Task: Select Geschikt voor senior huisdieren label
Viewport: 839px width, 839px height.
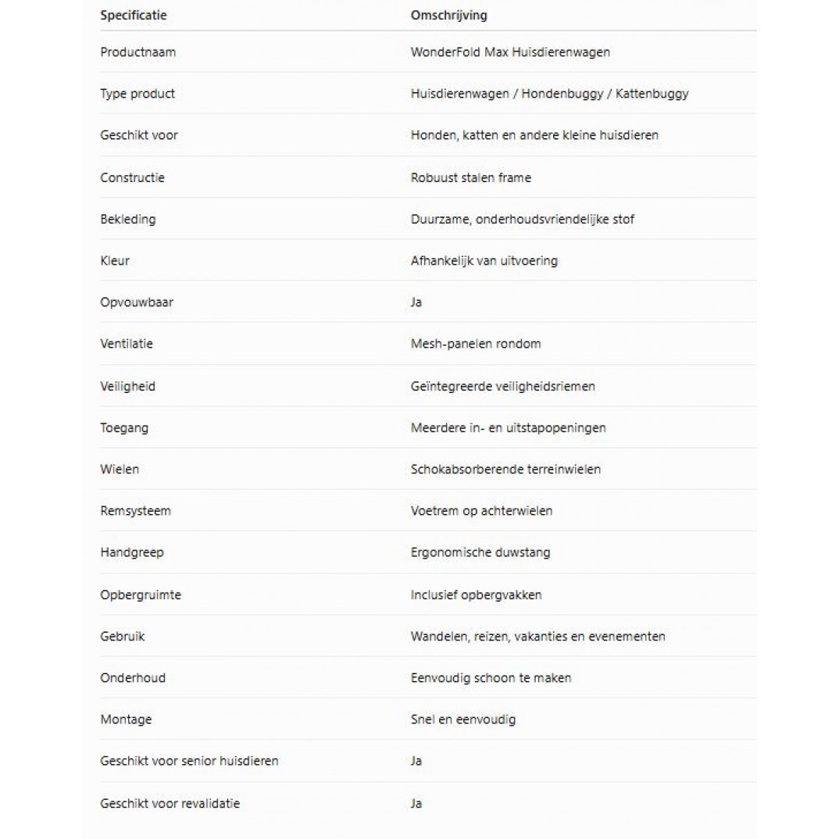Action: pyautogui.click(x=189, y=761)
